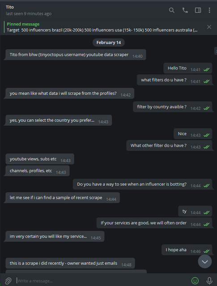Toggle the right info side panel
Viewport: 217px width, 286px height.
tap(198, 10)
